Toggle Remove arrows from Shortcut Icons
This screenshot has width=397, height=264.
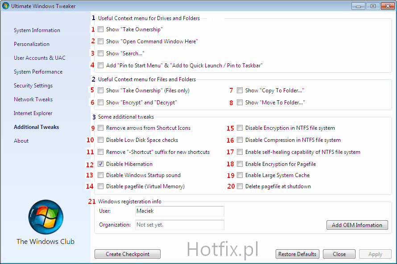click(x=101, y=128)
